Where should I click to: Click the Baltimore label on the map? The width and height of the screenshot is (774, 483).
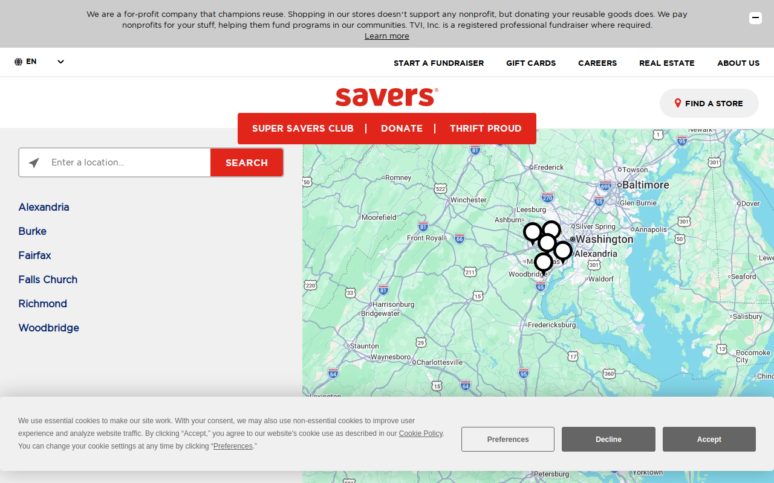(x=645, y=185)
